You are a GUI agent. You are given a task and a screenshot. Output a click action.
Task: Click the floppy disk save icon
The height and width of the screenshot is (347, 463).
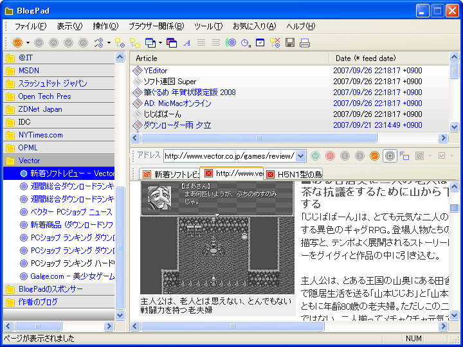[290, 43]
